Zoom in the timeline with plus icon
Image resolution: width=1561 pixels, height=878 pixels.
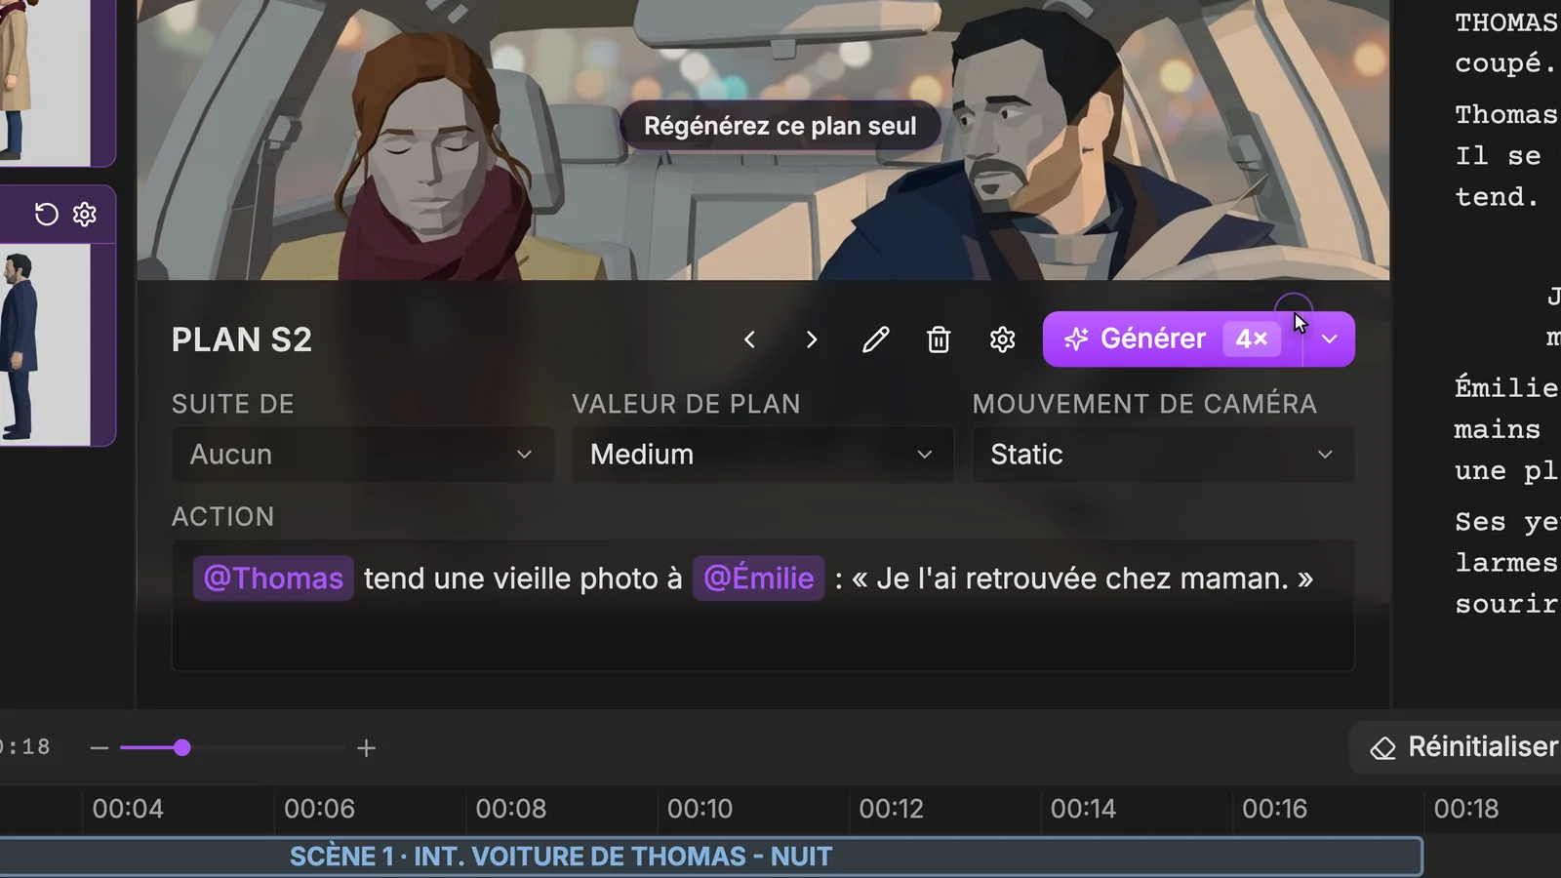[x=366, y=748]
